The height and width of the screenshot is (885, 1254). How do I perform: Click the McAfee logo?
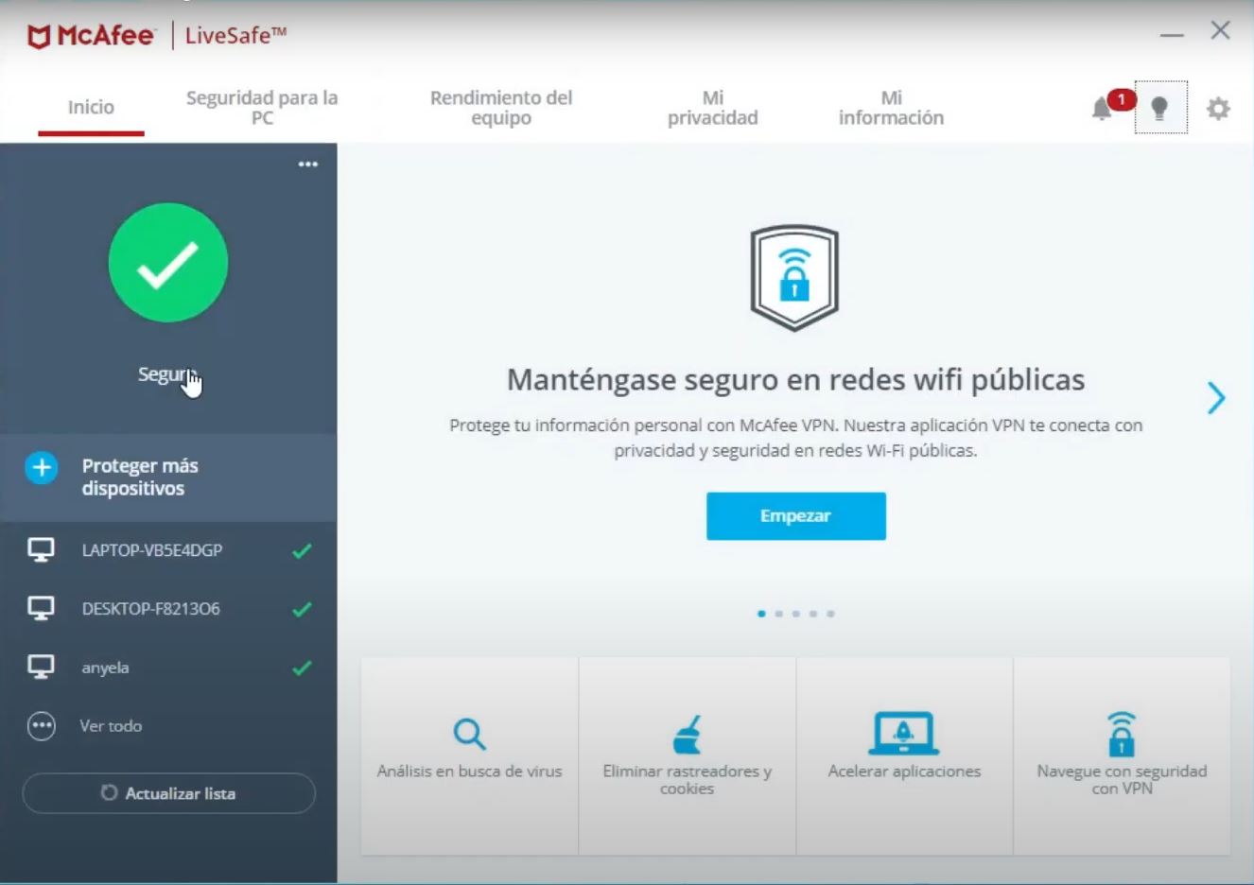91,36
